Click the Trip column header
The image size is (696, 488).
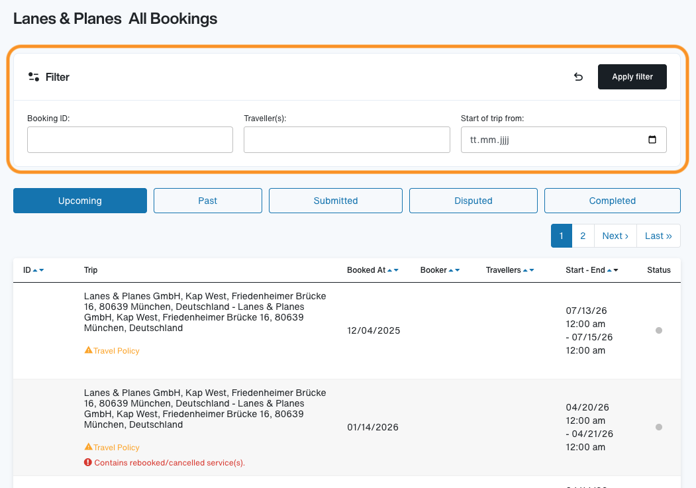coord(91,269)
